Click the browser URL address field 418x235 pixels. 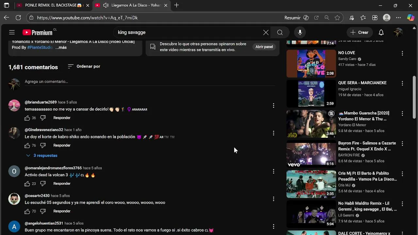(x=157, y=18)
